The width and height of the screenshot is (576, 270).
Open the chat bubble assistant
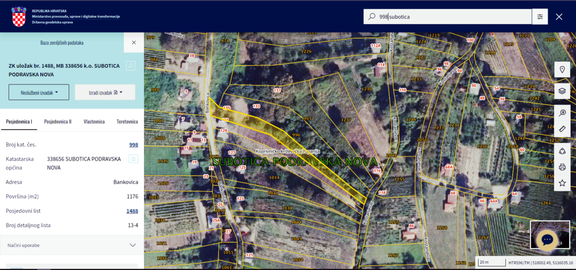click(547, 240)
